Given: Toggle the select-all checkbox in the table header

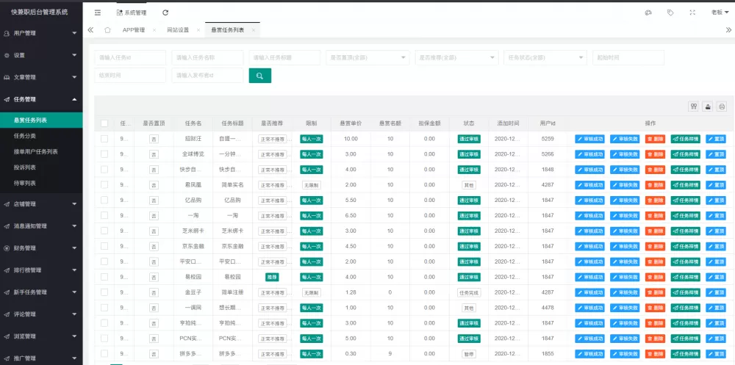Looking at the screenshot, I should coord(104,123).
